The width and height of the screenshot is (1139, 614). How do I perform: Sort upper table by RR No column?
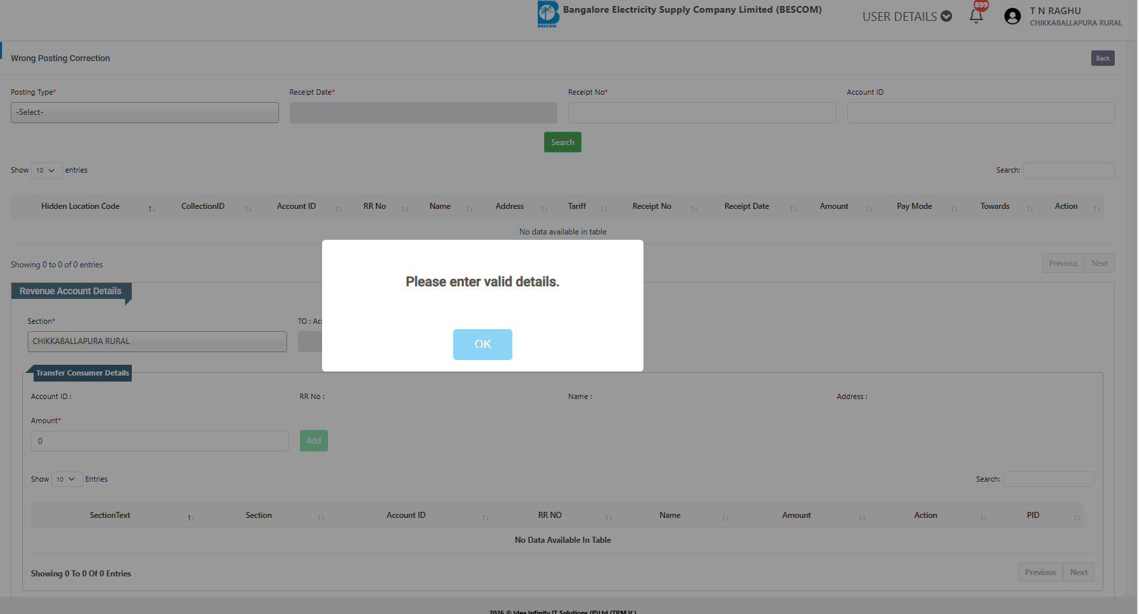380,207
